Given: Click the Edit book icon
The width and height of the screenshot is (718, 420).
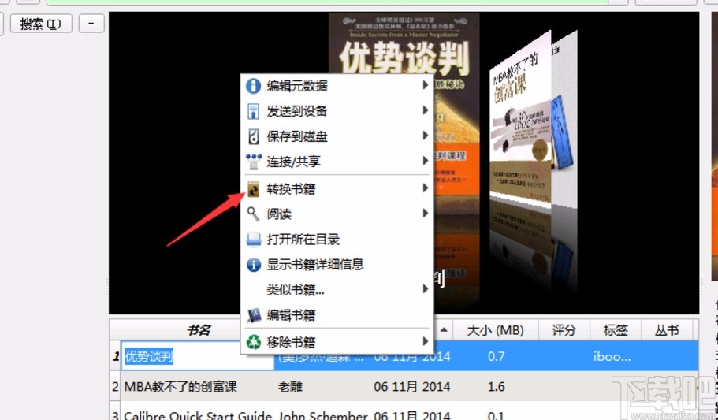Looking at the screenshot, I should pyautogui.click(x=253, y=314).
